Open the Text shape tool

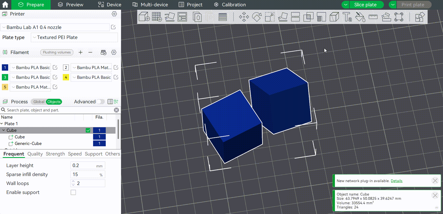pyautogui.click(x=347, y=17)
